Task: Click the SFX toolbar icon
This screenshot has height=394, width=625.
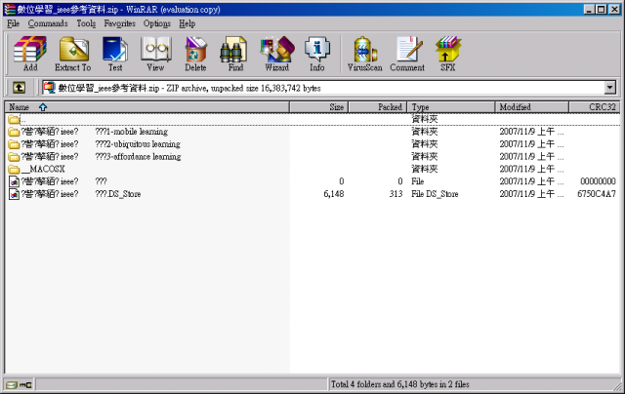Action: 448,54
